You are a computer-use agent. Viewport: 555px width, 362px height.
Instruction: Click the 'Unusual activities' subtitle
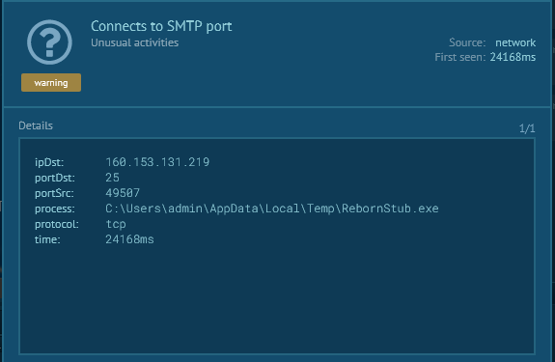click(135, 42)
